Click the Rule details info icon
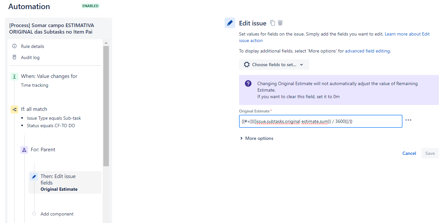 [14, 46]
